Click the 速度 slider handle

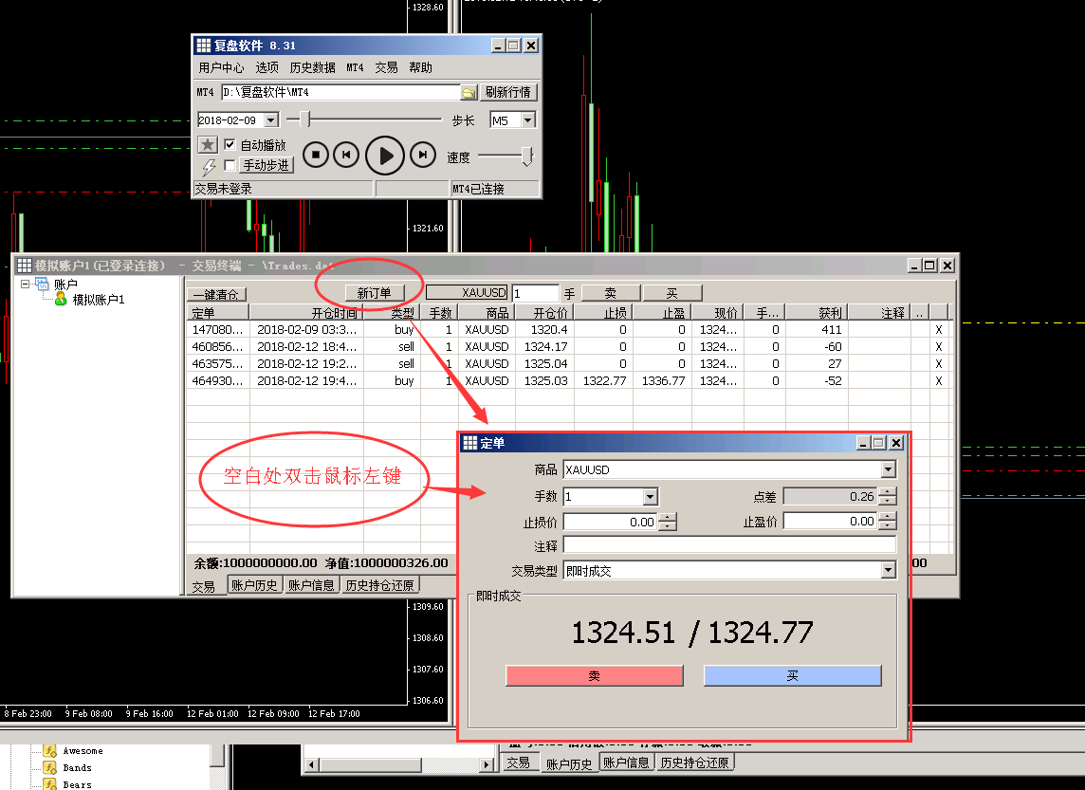pos(526,156)
